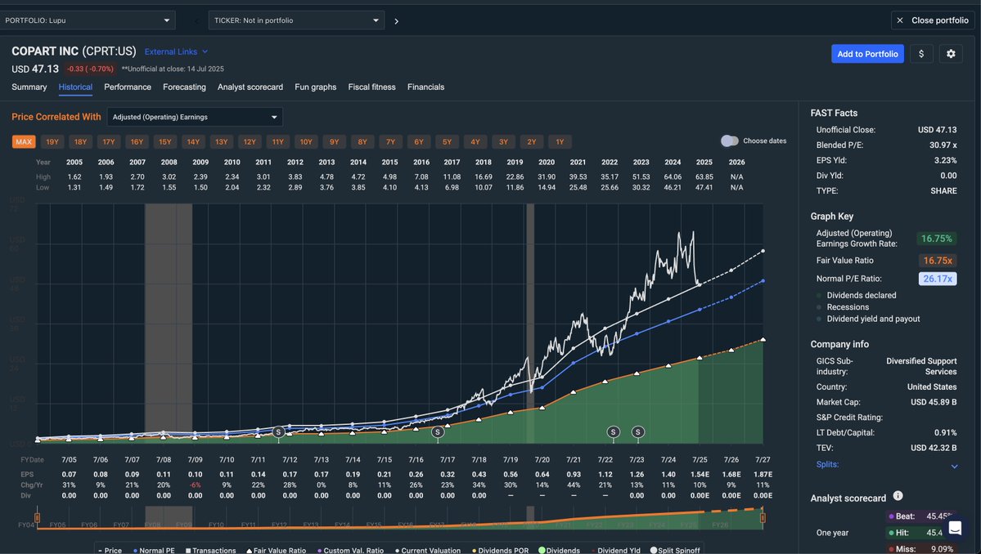Click the Blended P/E 30.97 x value
The width and height of the screenshot is (981, 554).
(x=943, y=145)
